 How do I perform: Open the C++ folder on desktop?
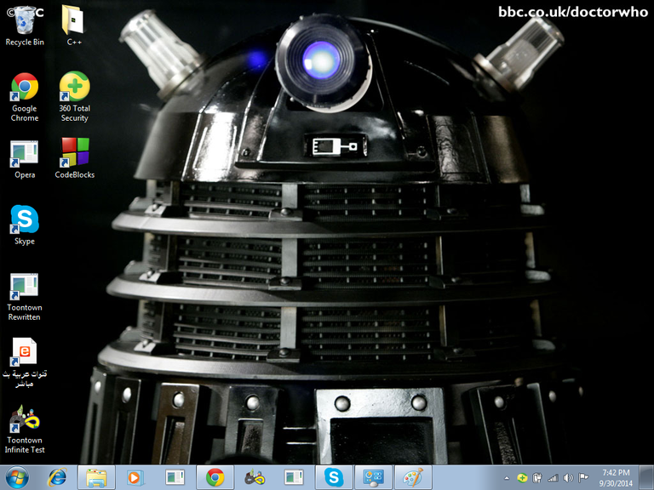click(74, 25)
